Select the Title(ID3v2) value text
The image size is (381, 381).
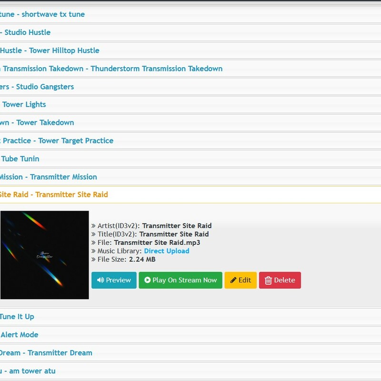(174, 234)
